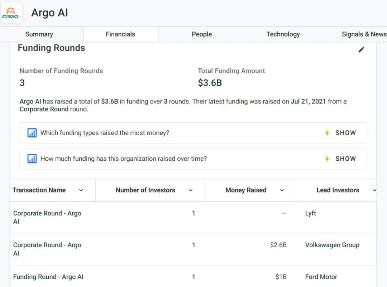The width and height of the screenshot is (387, 287).
Task: Open Money Raised column sort dropdown
Action: (282, 190)
